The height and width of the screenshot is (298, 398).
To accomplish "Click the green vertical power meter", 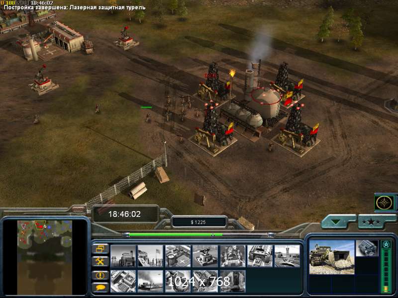I will click(x=386, y=271).
